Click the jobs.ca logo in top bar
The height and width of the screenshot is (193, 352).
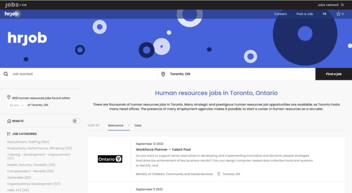click(16, 4)
